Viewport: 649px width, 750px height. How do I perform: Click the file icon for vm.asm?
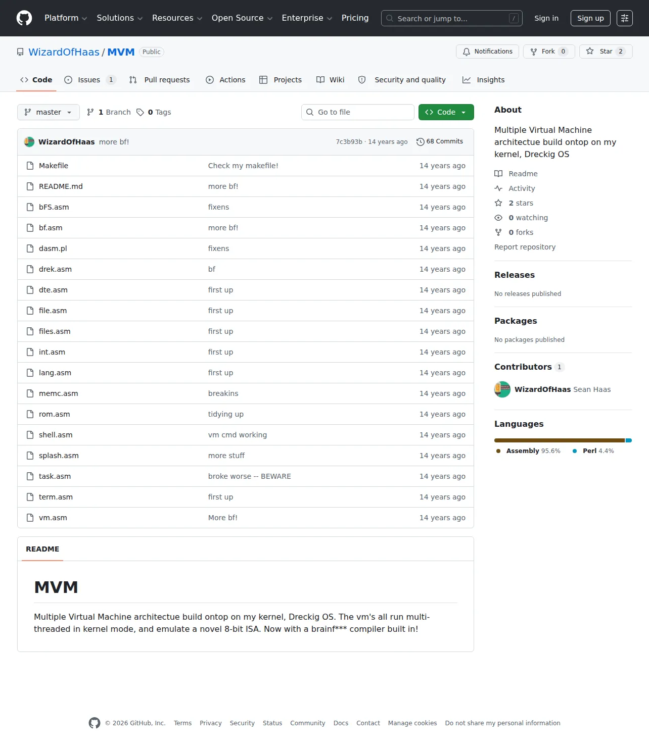click(x=30, y=518)
